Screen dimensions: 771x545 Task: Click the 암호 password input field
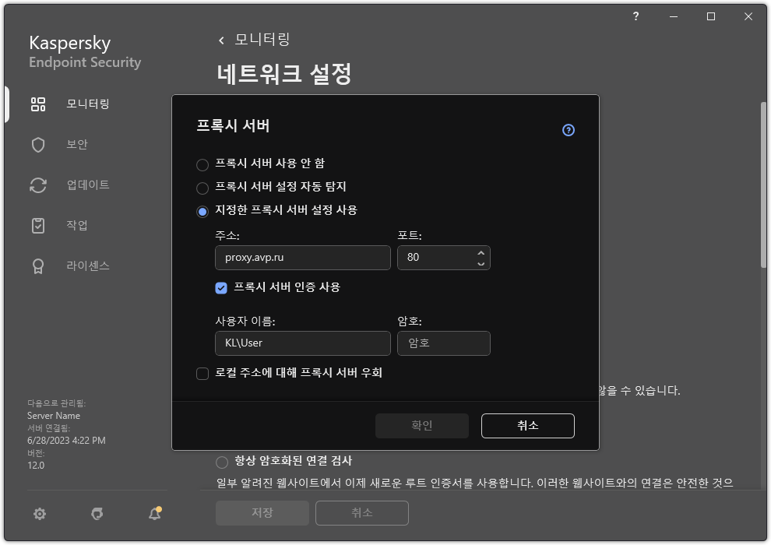pos(443,343)
